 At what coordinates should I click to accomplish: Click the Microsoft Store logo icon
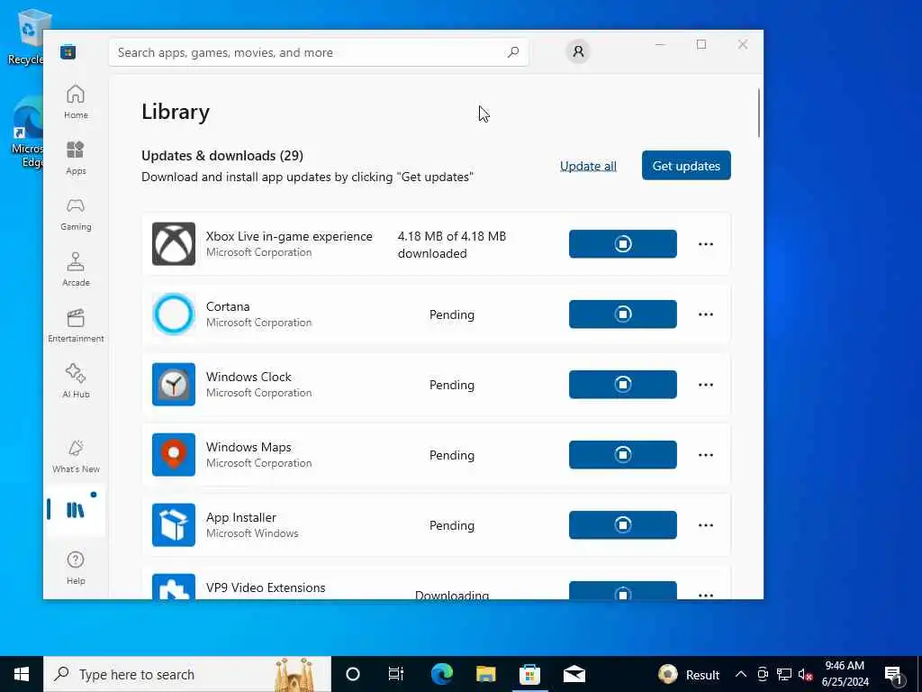(68, 52)
